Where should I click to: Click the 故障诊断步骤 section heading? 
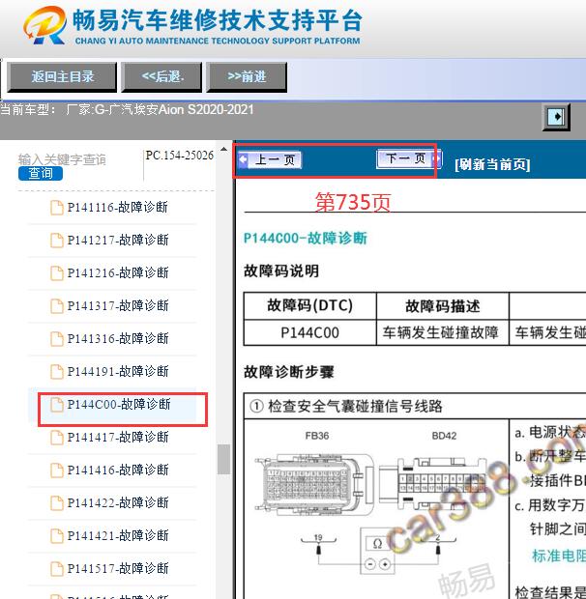(289, 372)
